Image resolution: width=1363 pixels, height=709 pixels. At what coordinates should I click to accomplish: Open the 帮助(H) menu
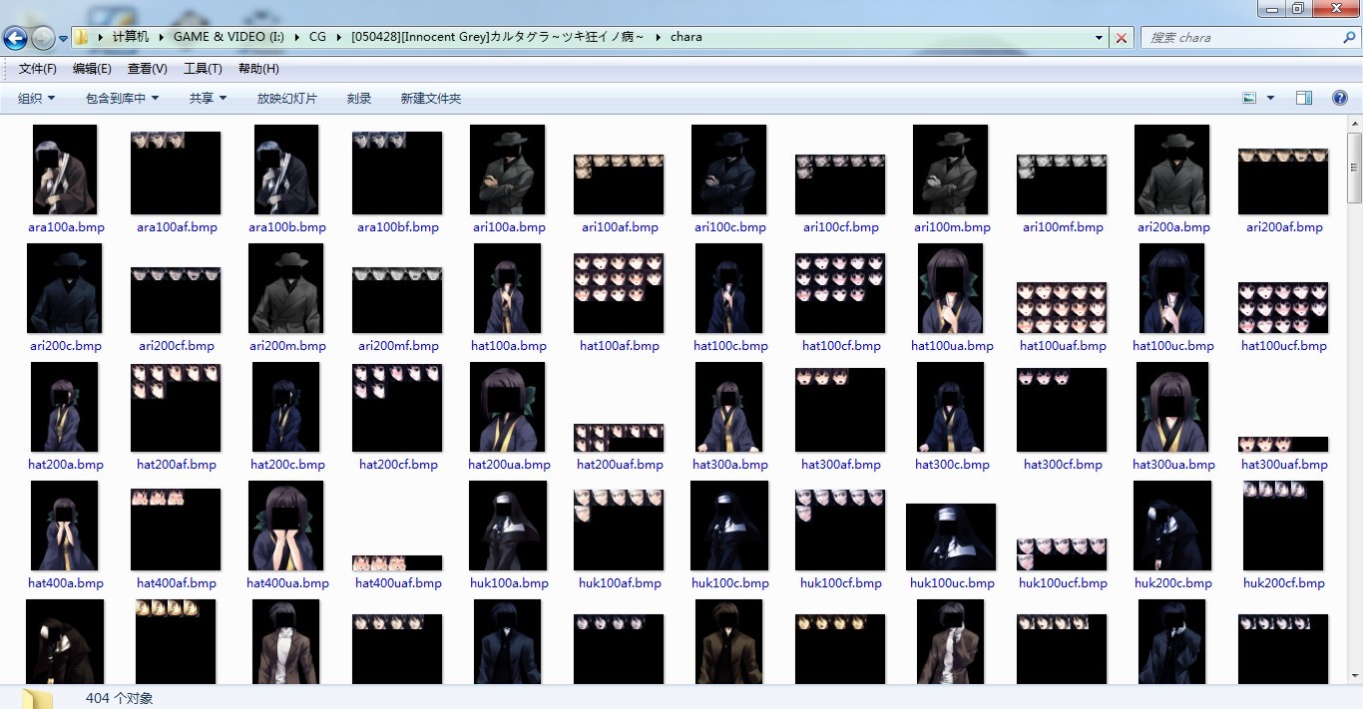[x=258, y=69]
